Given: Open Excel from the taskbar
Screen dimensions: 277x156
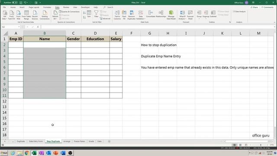Looking at the screenshot, I should click(34, 153).
